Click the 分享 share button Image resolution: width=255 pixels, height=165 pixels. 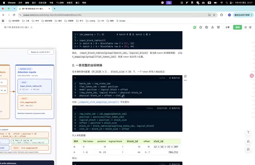tap(227, 27)
